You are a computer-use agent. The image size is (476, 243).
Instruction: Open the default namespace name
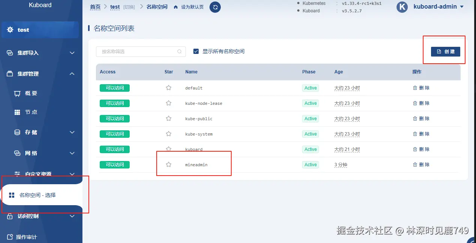click(x=194, y=88)
